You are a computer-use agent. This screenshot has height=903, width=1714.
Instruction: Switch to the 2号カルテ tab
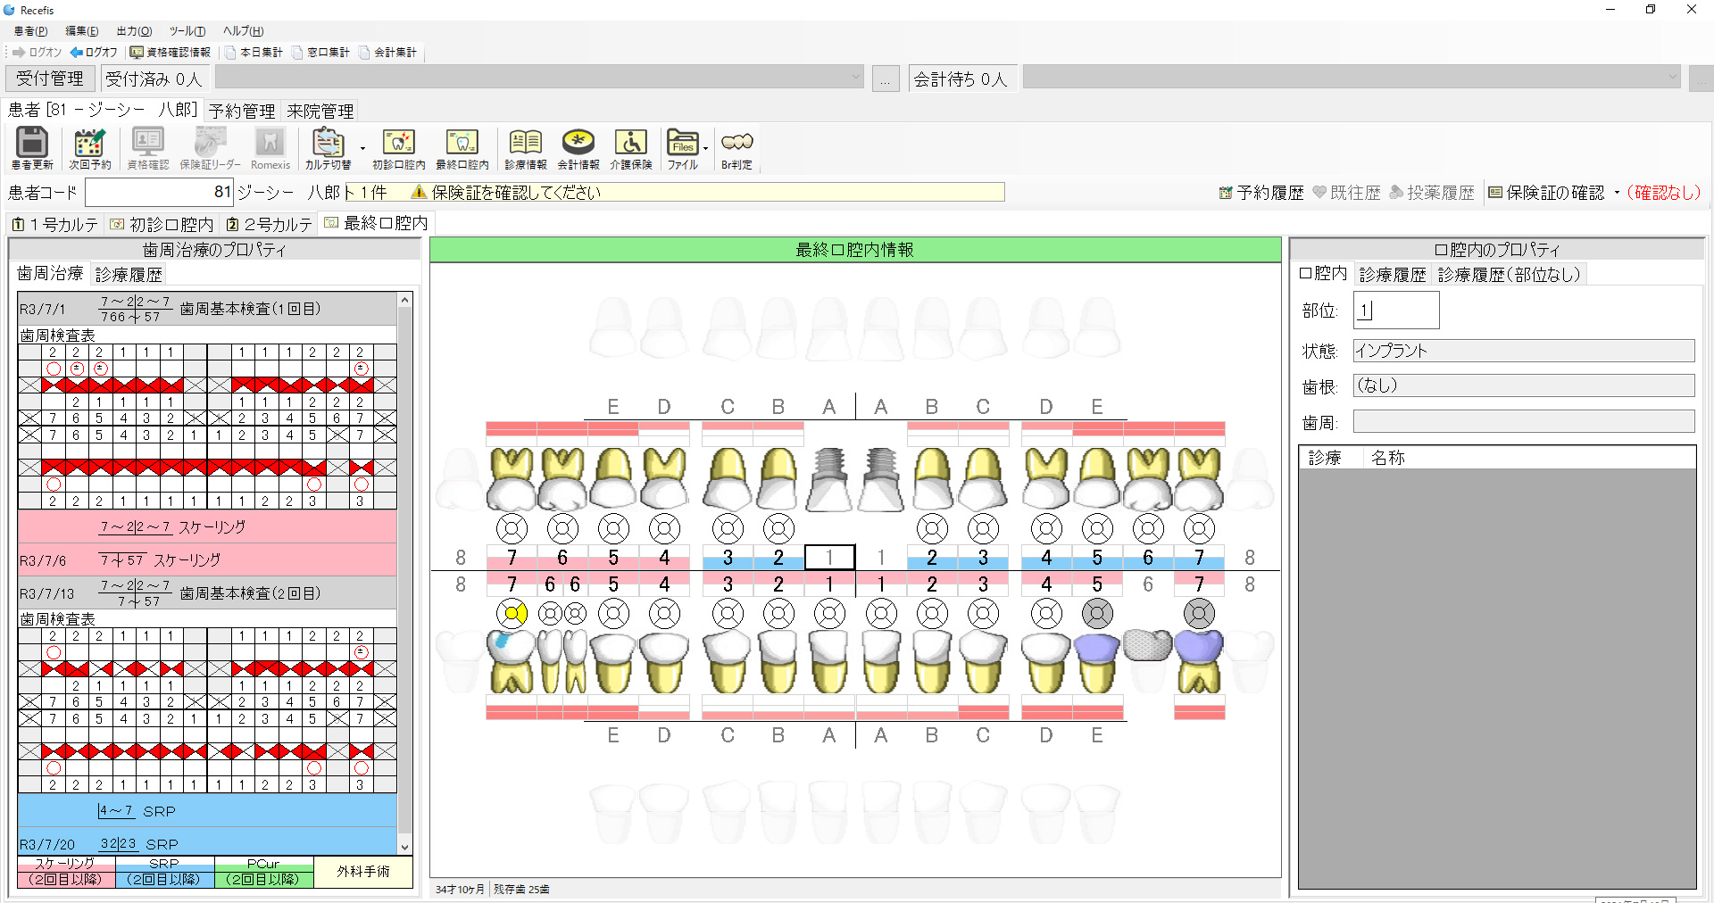270,224
